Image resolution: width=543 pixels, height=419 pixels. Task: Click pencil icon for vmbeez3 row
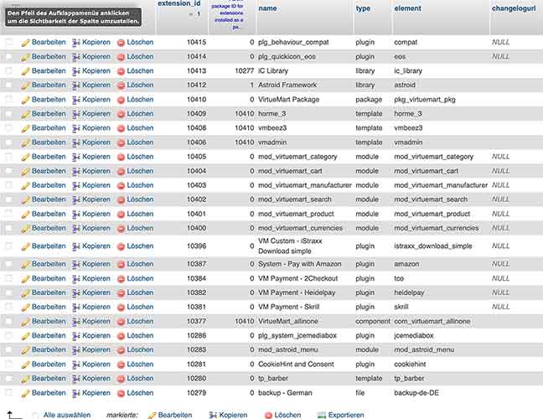click(25, 128)
